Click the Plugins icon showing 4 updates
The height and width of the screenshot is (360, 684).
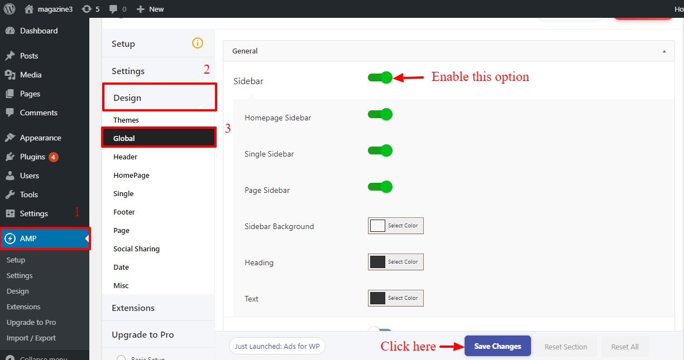[11, 157]
